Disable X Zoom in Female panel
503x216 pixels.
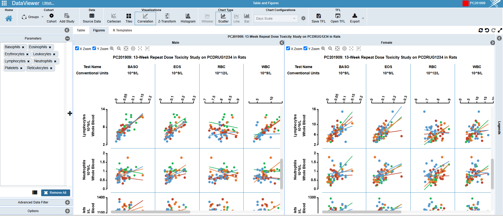(288, 48)
